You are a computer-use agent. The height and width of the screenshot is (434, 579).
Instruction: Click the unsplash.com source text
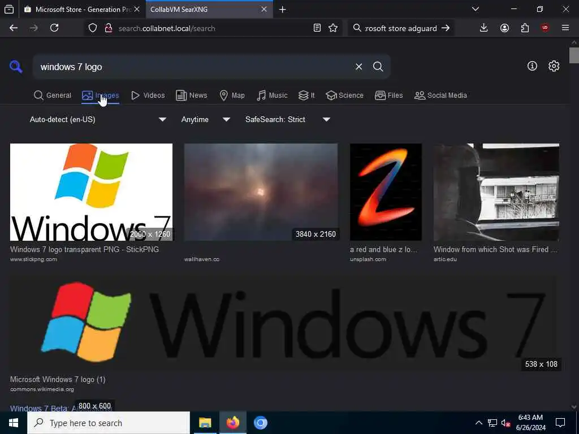(368, 259)
